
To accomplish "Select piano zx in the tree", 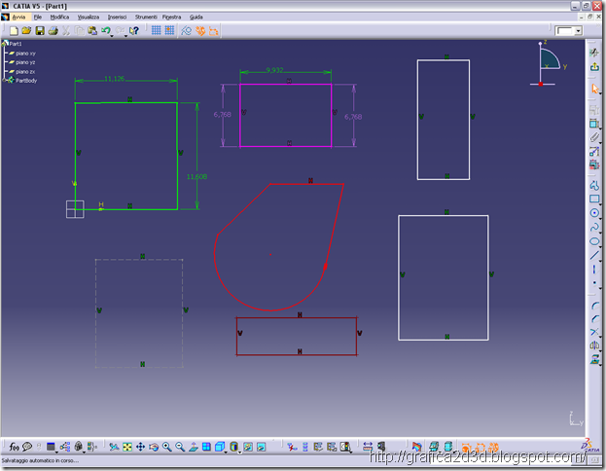I will [25, 72].
